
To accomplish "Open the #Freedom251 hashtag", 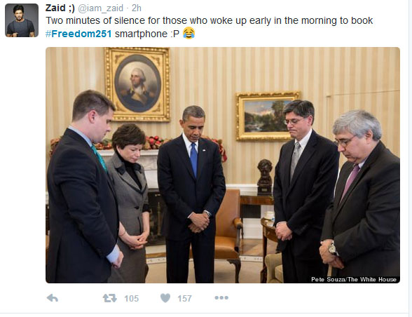I will 78,34.
